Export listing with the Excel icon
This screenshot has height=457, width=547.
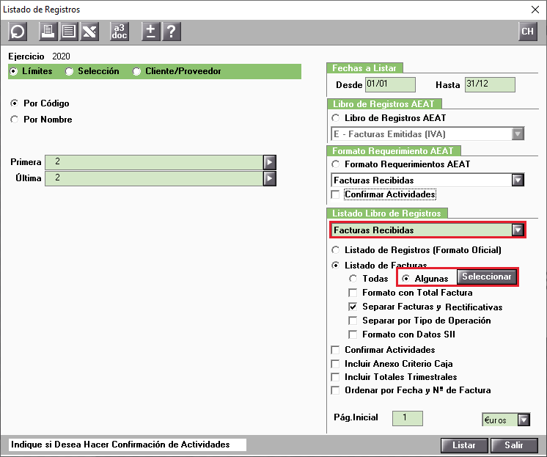tap(89, 32)
